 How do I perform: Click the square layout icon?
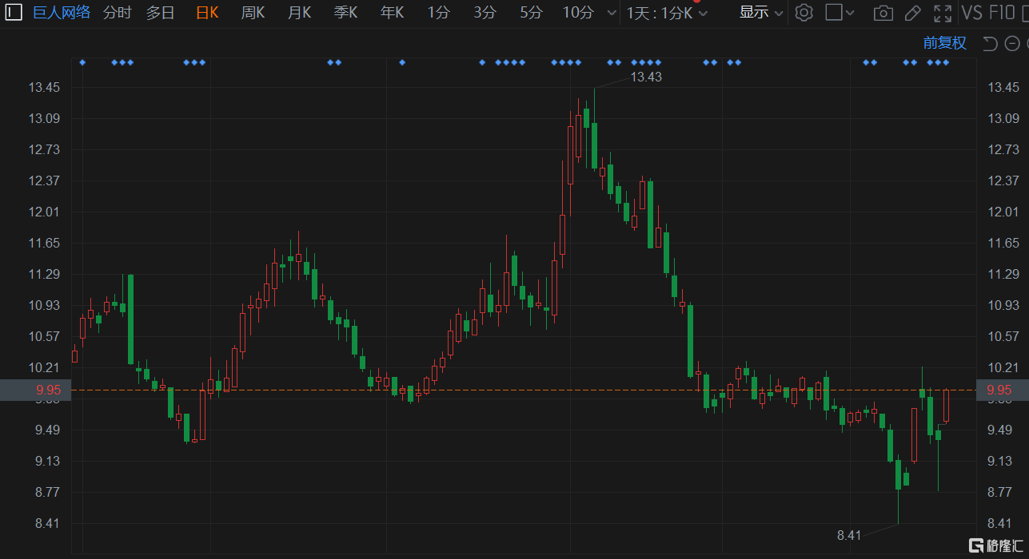tap(833, 12)
